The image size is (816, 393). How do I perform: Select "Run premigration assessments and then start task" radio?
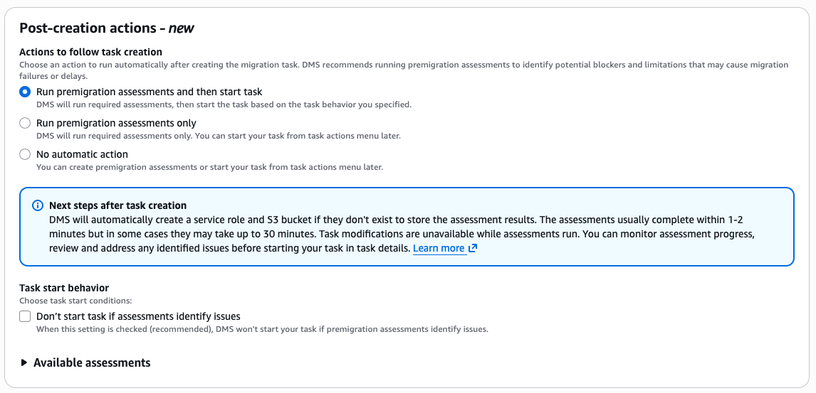(25, 92)
